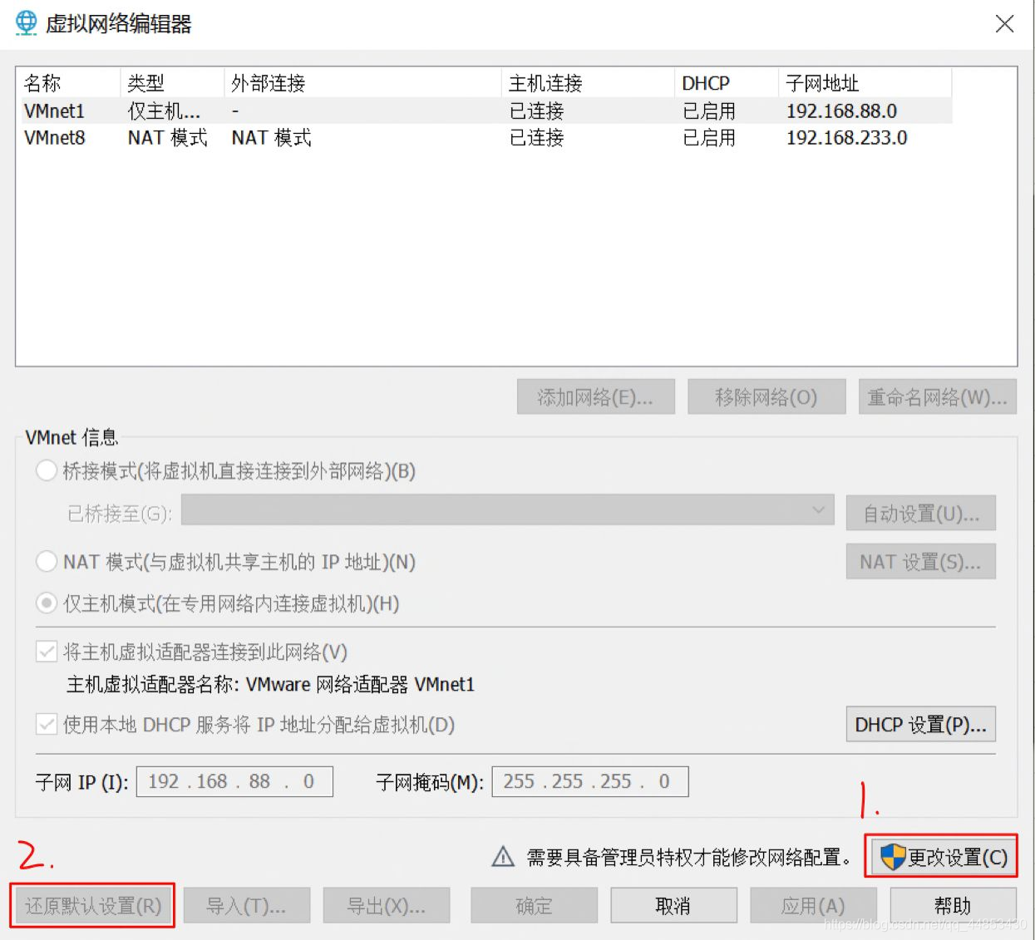Select 桥接模式 radio button
1035x940 pixels.
[x=47, y=470]
